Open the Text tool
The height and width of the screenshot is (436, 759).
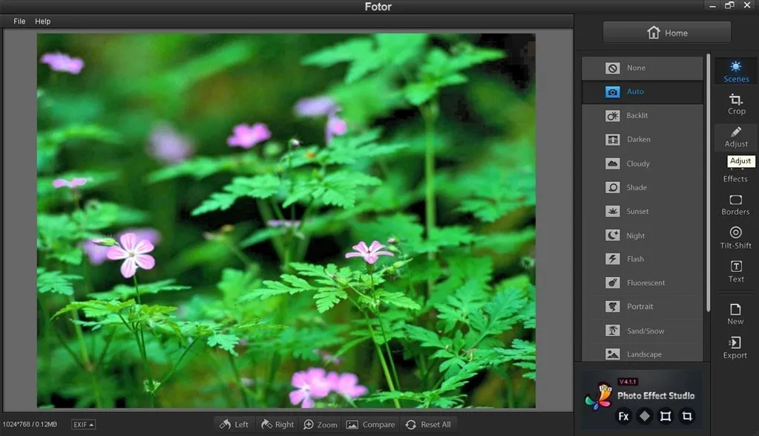(x=736, y=272)
